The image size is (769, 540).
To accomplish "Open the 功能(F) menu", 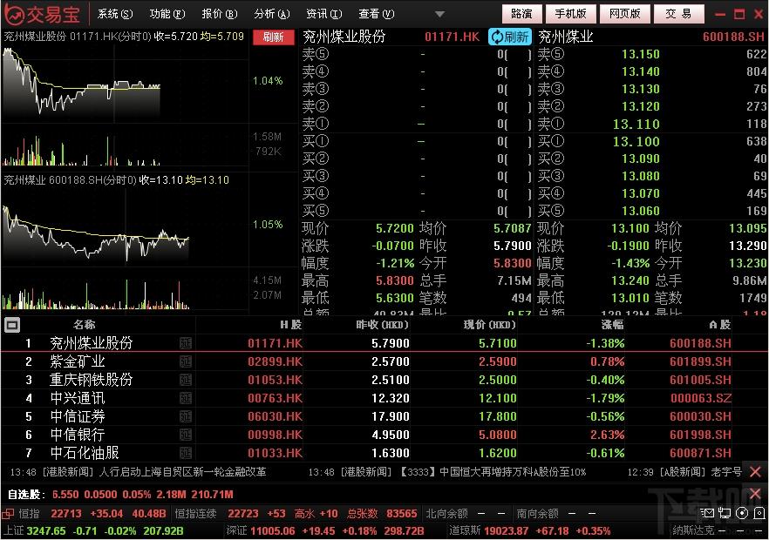I will tap(167, 14).
